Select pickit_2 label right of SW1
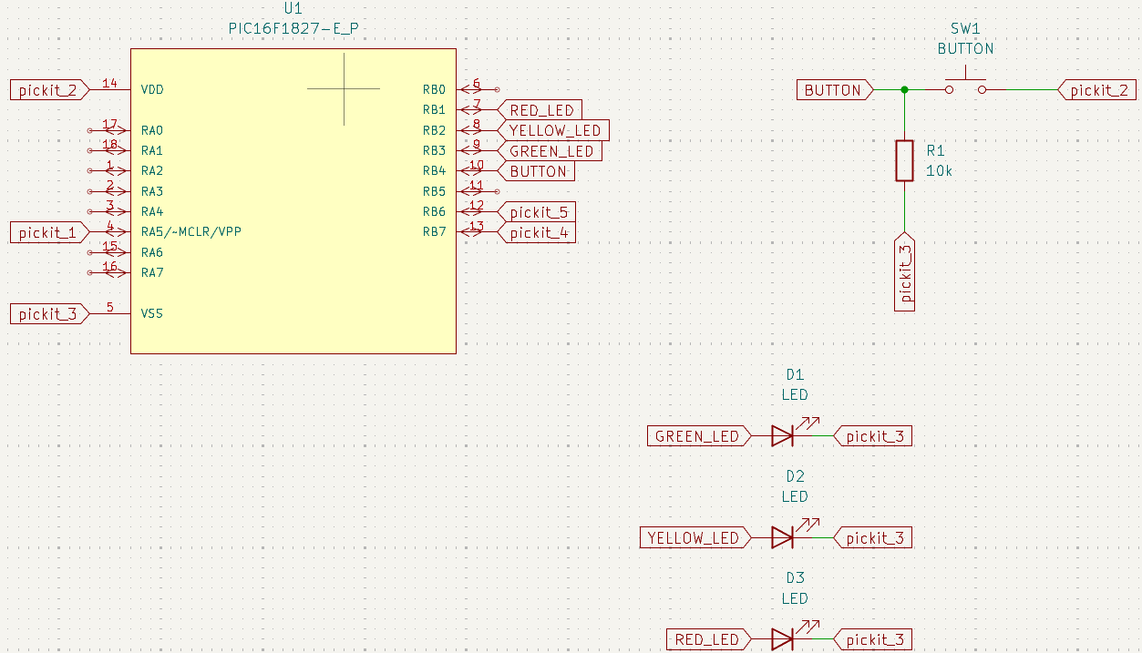 click(1096, 90)
